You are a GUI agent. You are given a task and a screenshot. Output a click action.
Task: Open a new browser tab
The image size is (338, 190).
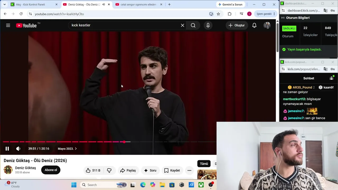coord(169,4)
